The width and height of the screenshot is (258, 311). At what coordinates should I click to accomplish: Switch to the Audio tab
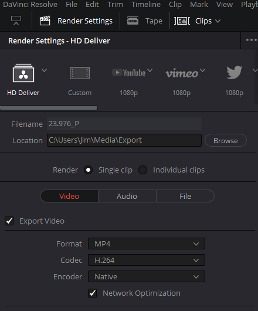[x=127, y=196]
